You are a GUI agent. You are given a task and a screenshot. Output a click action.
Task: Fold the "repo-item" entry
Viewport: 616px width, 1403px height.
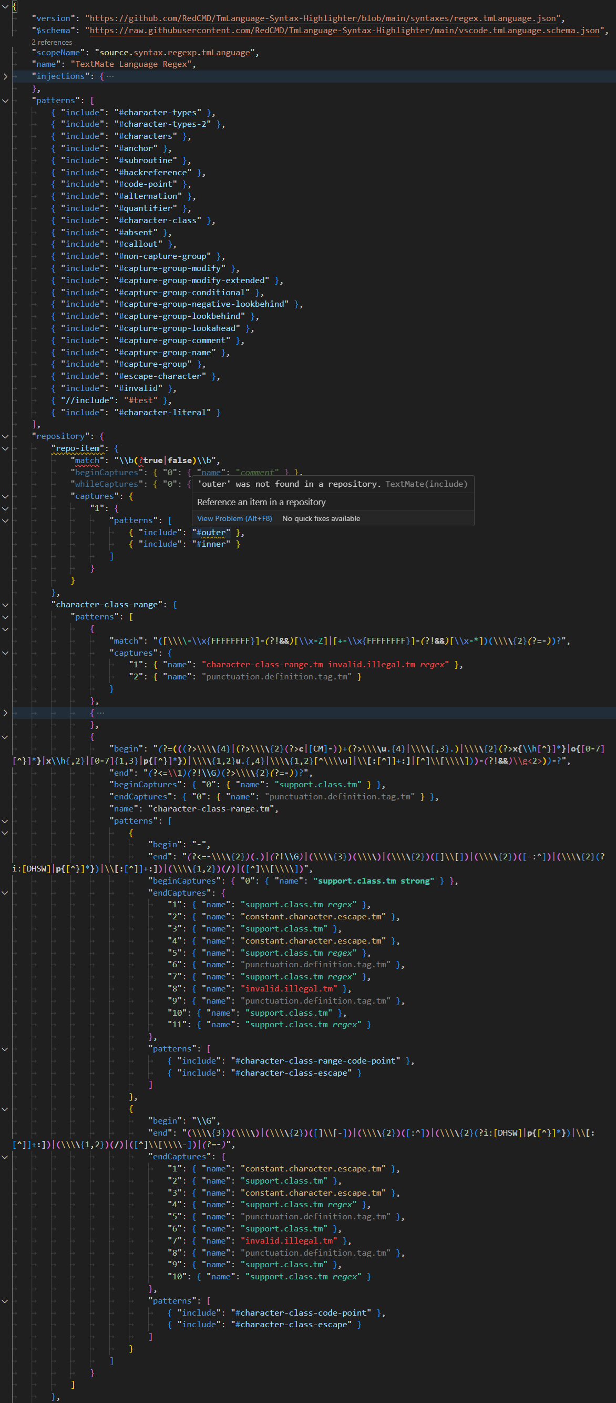pos(5,448)
